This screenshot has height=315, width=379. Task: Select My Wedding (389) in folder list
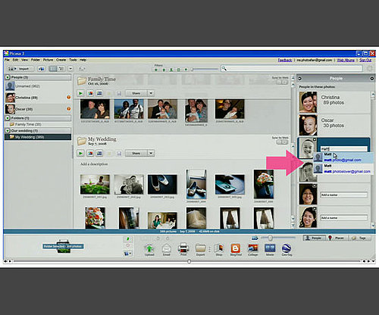(x=38, y=137)
